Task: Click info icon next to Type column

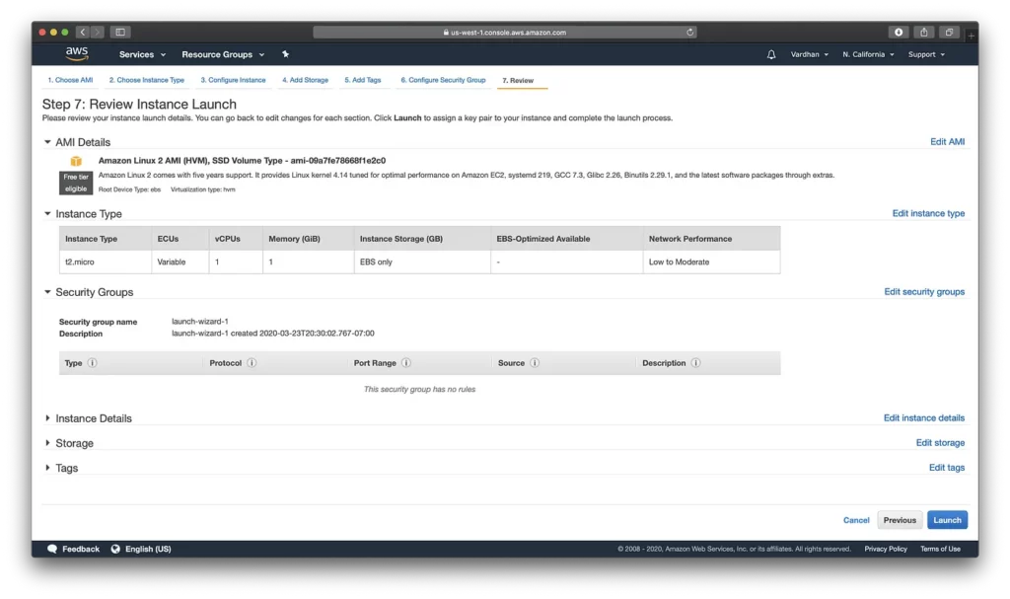Action: click(92, 363)
